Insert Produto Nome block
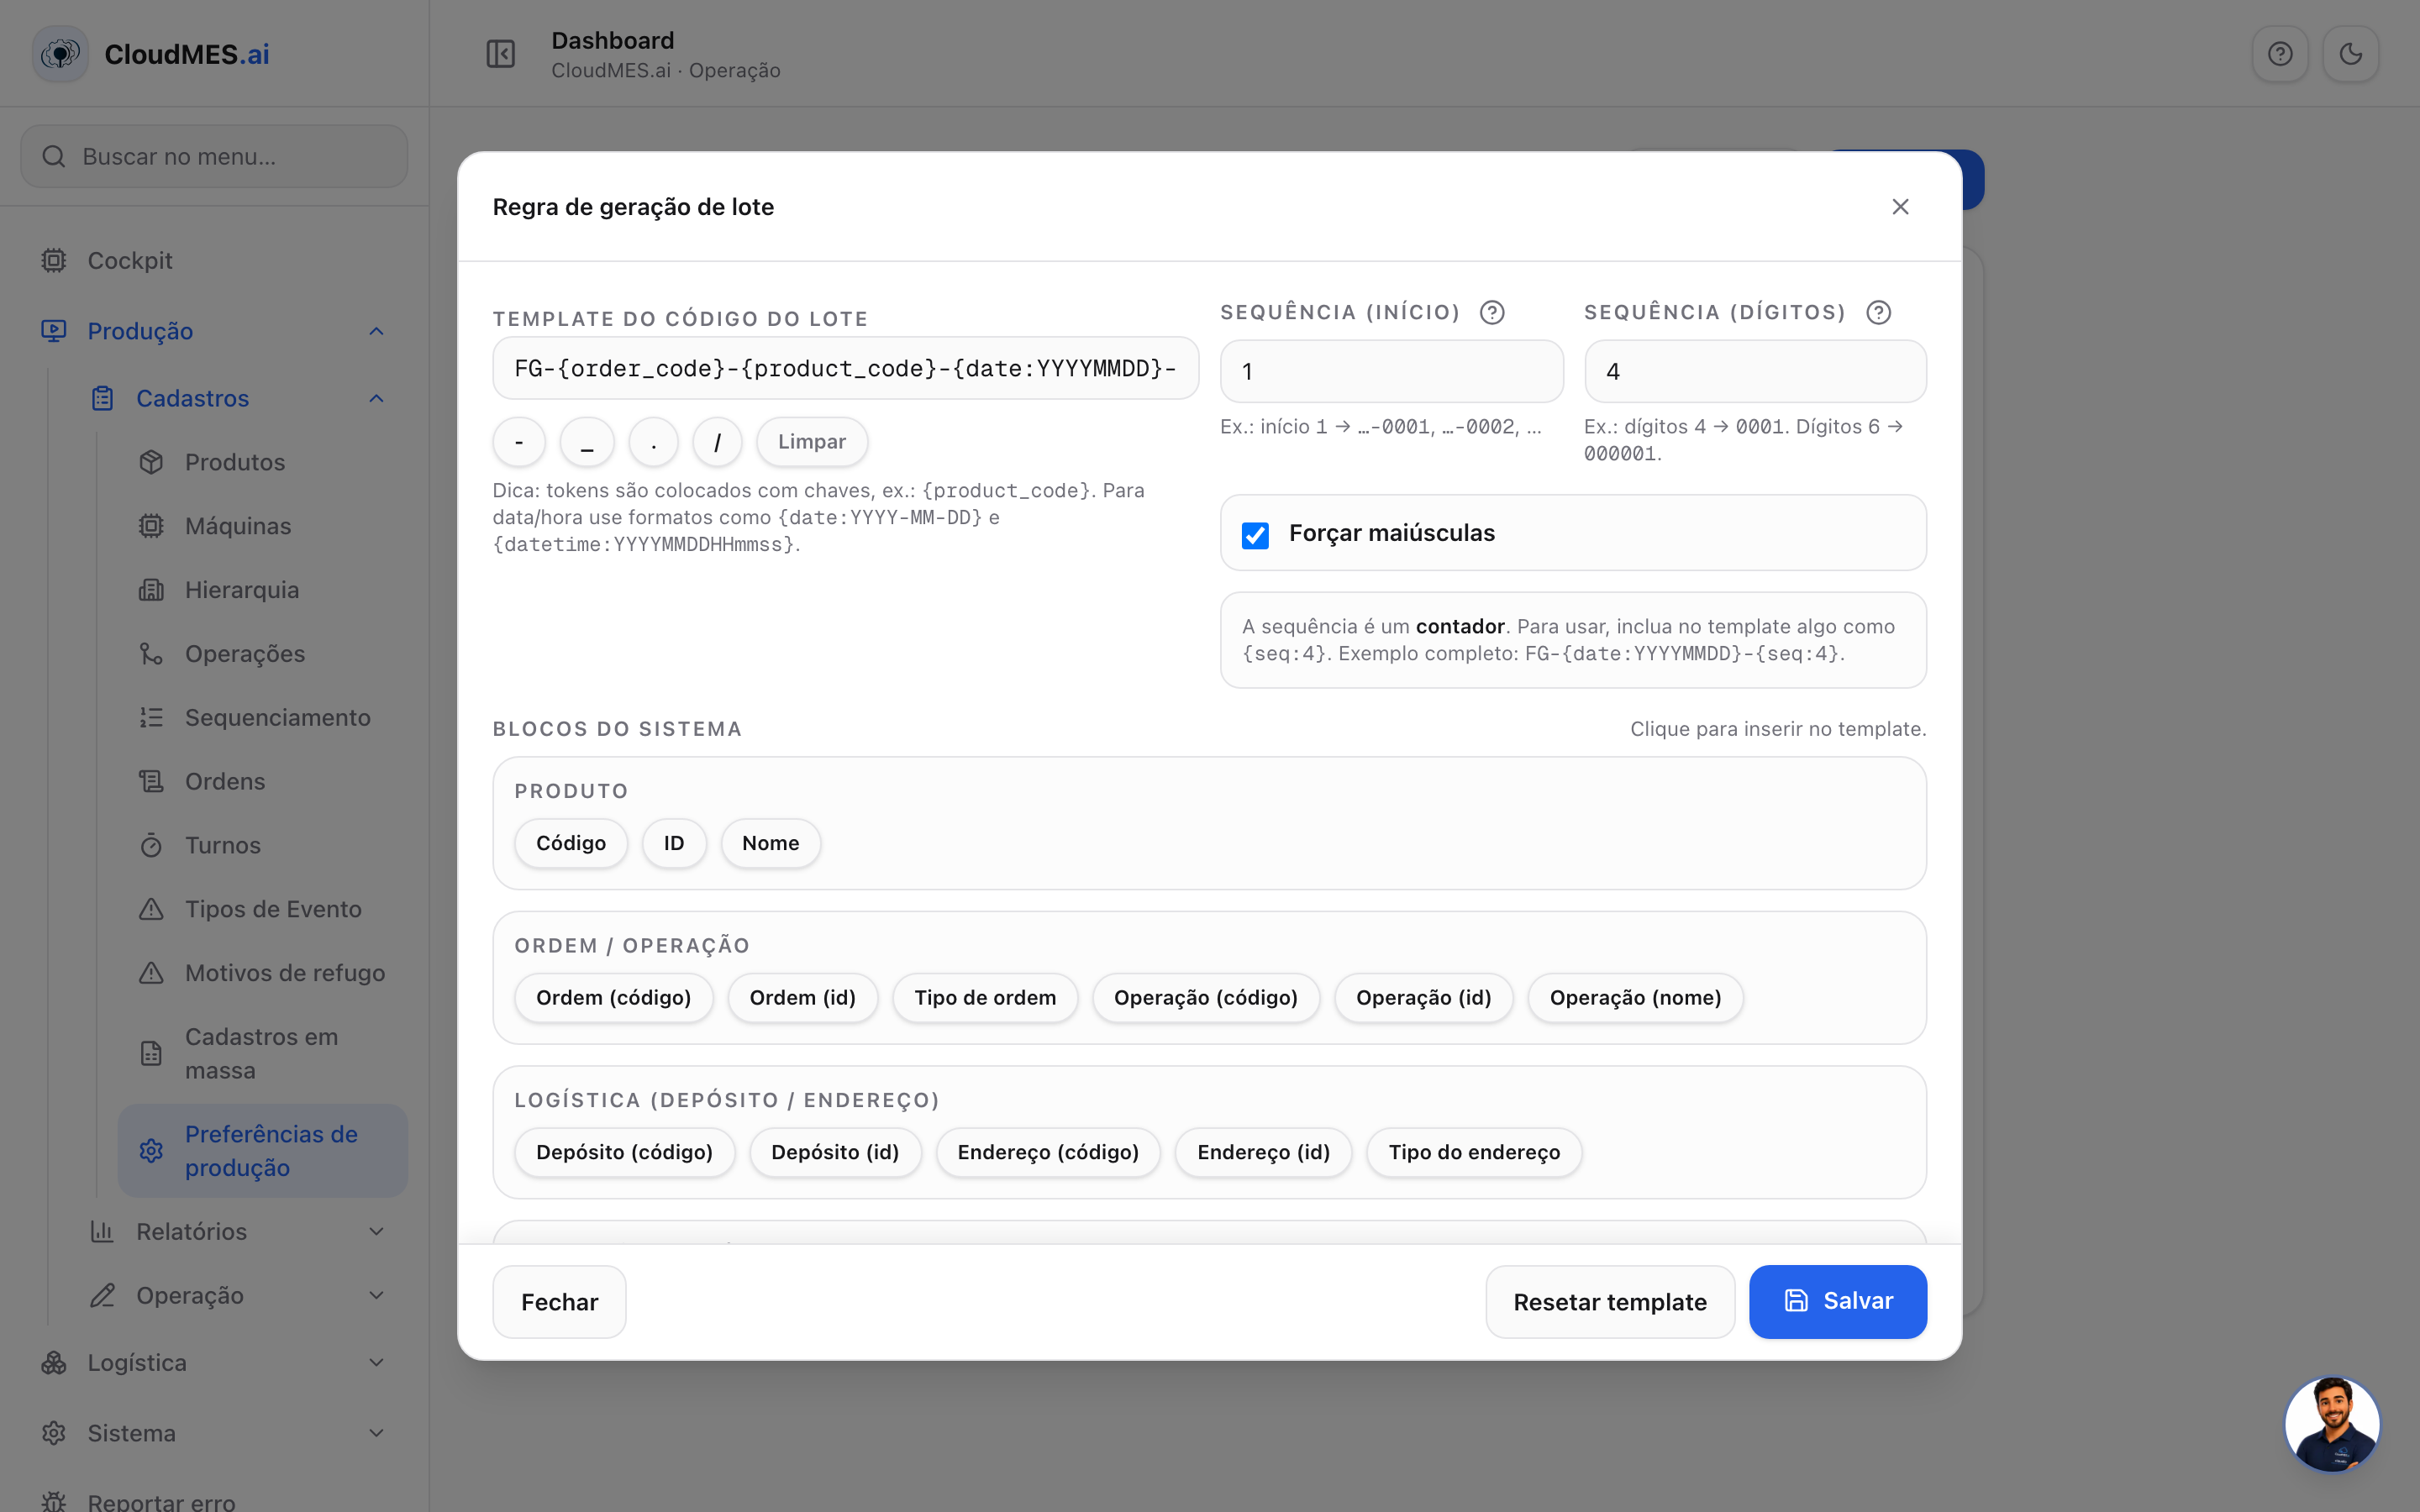2420x1512 pixels. (771, 844)
